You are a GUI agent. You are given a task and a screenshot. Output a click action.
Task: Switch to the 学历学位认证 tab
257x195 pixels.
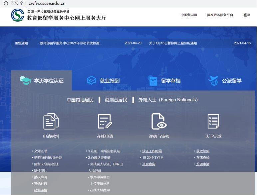tap(41, 80)
